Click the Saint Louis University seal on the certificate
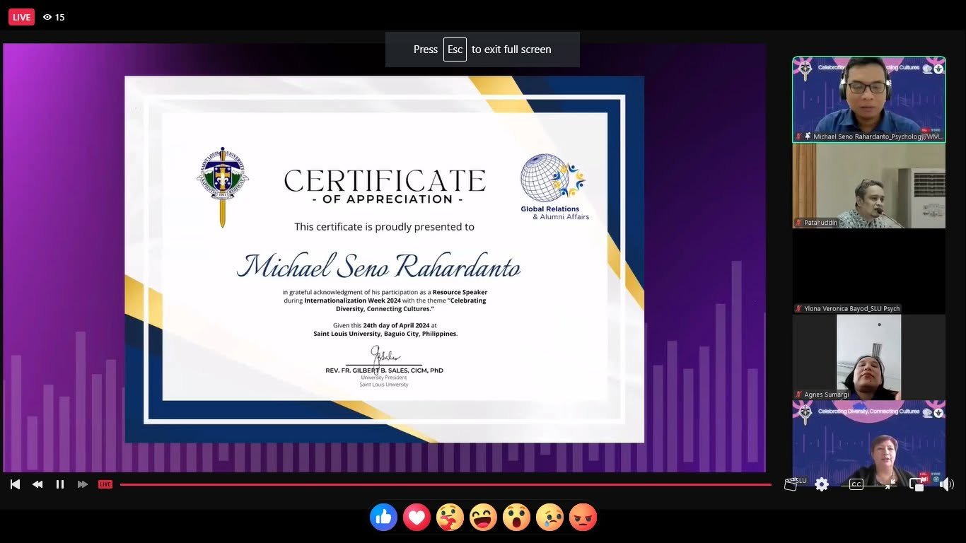 tap(223, 187)
